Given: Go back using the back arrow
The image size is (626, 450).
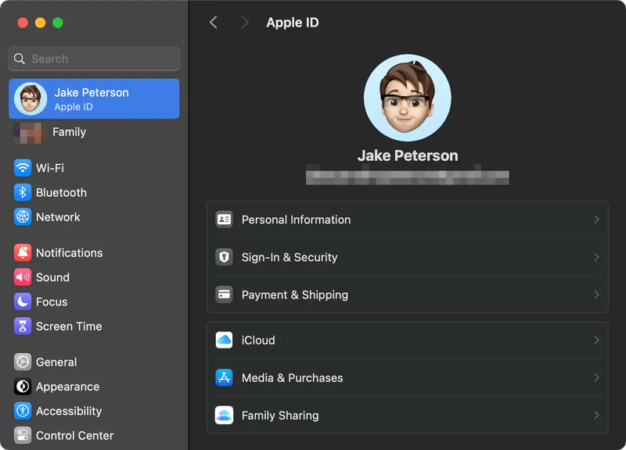Looking at the screenshot, I should tap(213, 23).
